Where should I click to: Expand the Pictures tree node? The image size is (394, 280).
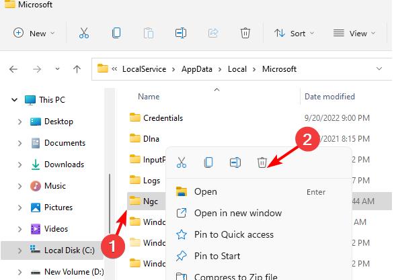pos(20,207)
